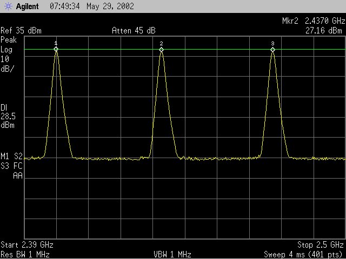Click the Log scale type label

click(6, 49)
